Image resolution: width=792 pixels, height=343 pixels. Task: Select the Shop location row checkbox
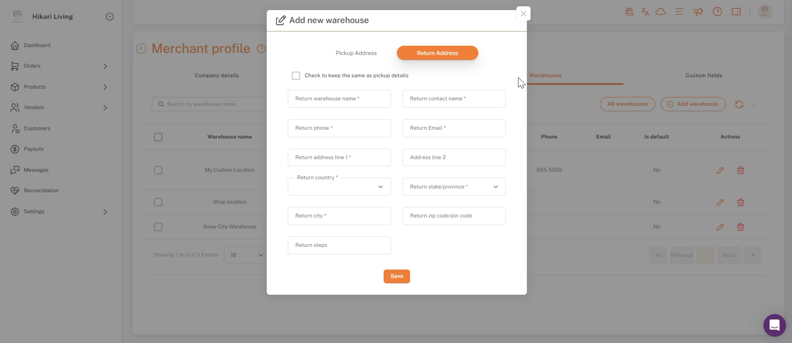[x=158, y=202]
